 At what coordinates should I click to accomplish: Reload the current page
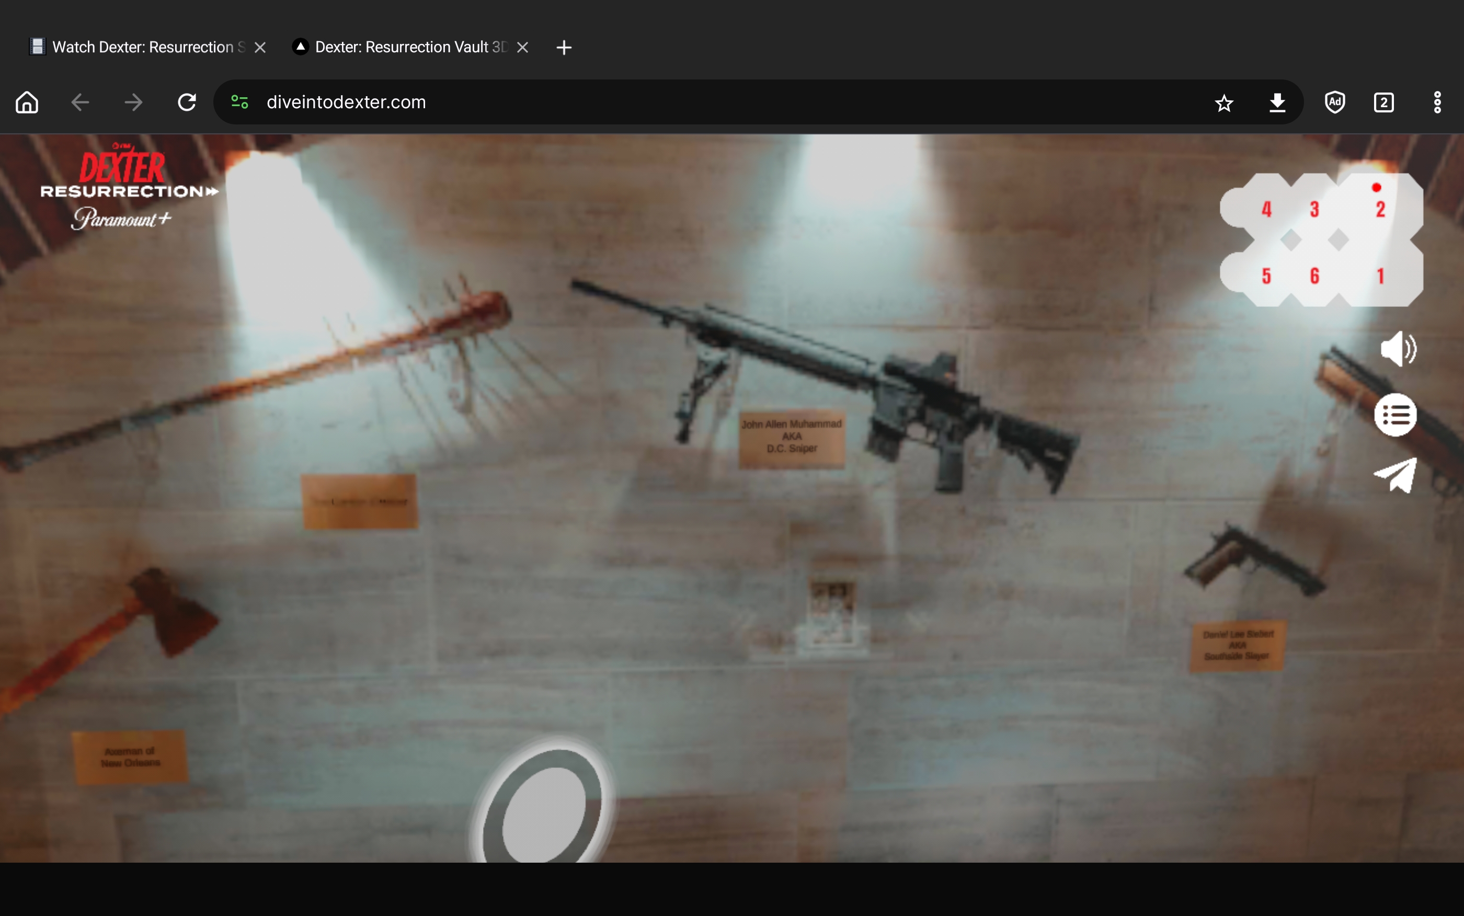(x=187, y=102)
